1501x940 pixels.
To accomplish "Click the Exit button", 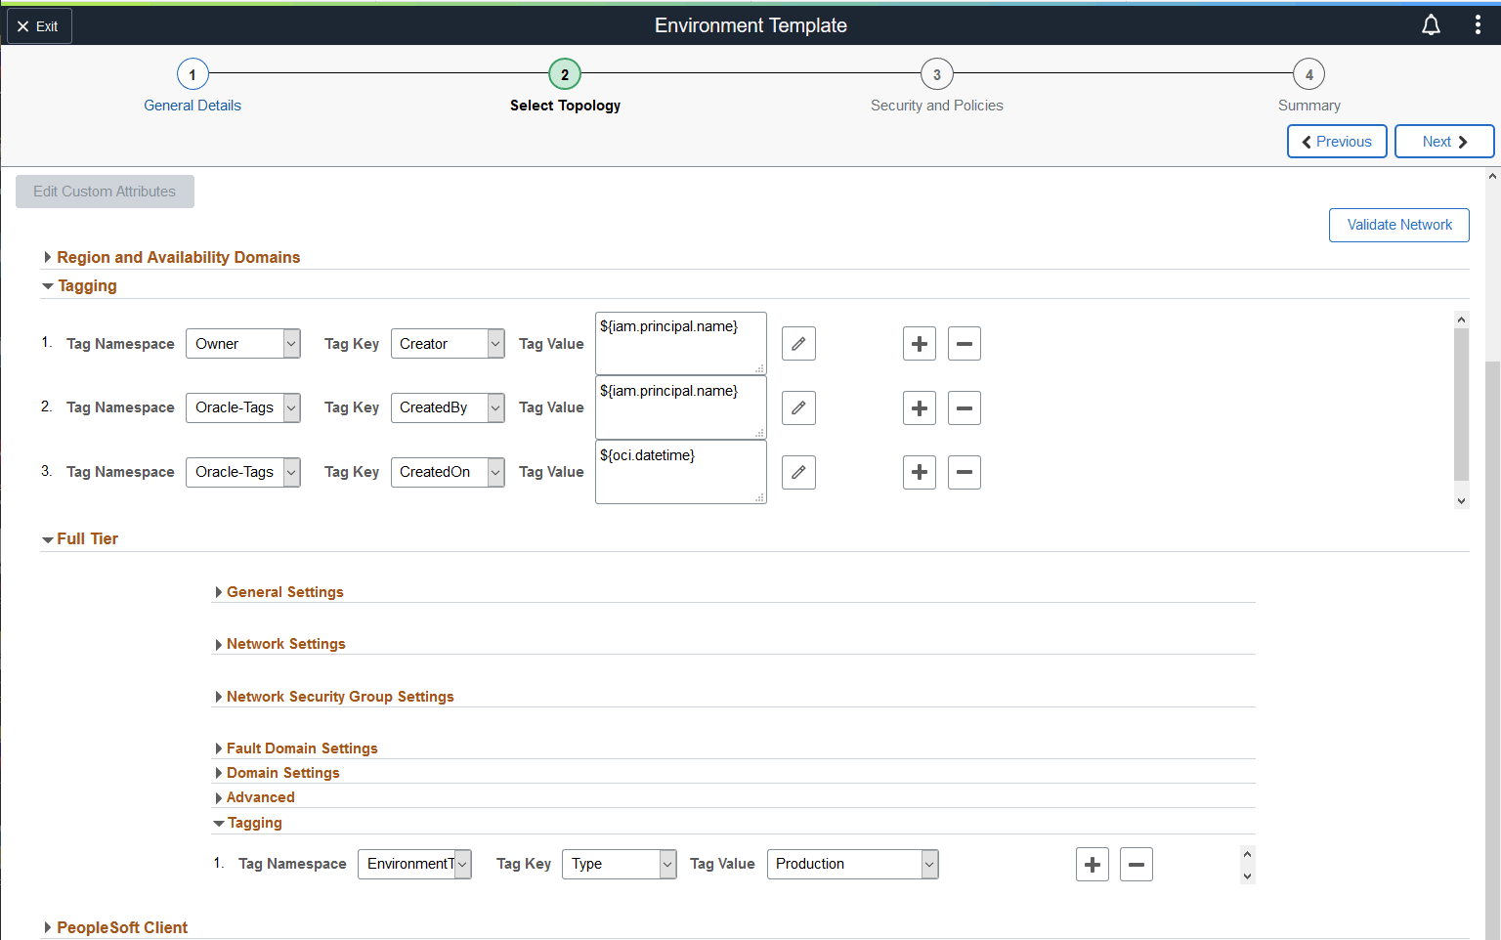I will point(39,26).
